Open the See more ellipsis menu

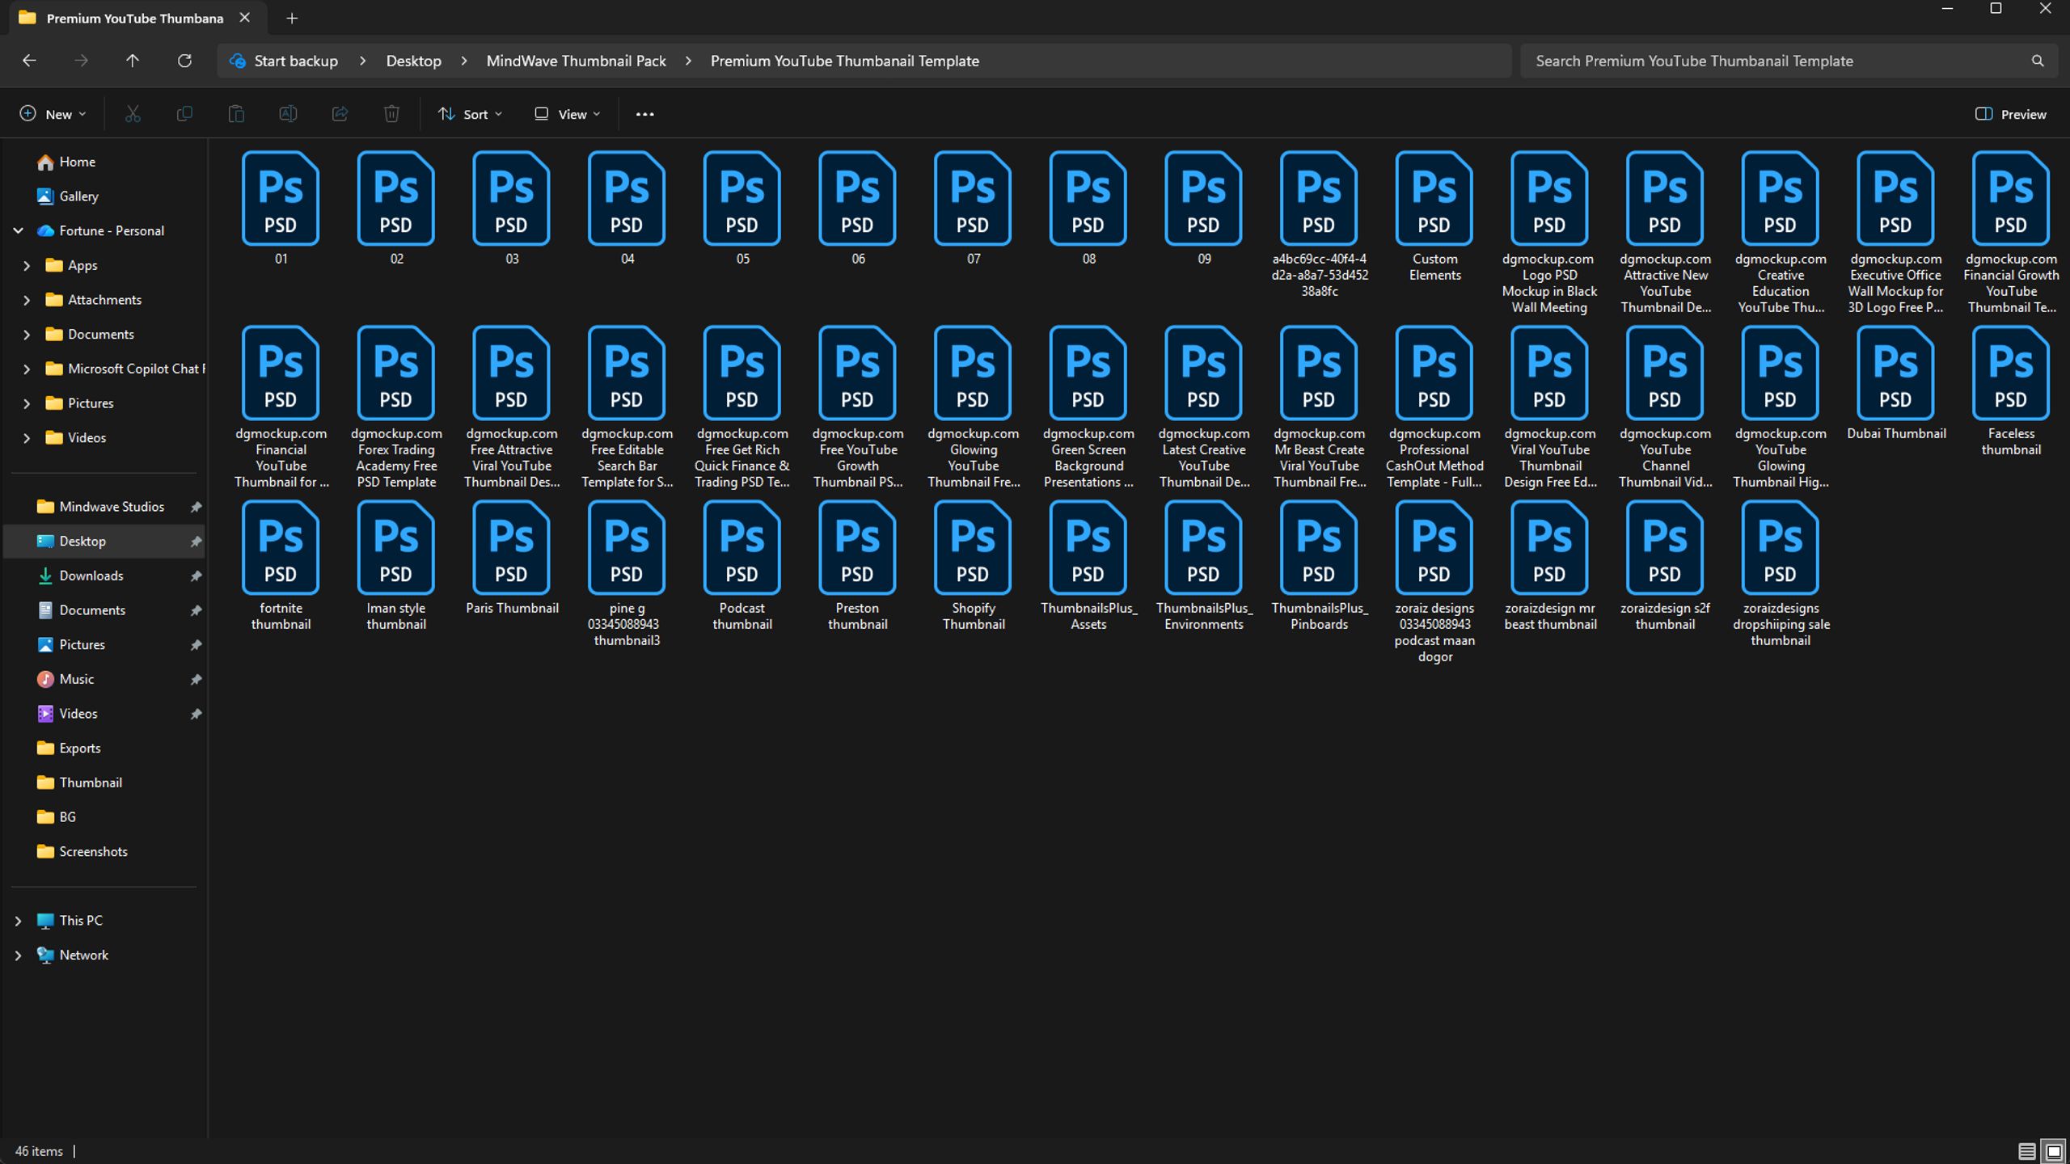pyautogui.click(x=644, y=114)
